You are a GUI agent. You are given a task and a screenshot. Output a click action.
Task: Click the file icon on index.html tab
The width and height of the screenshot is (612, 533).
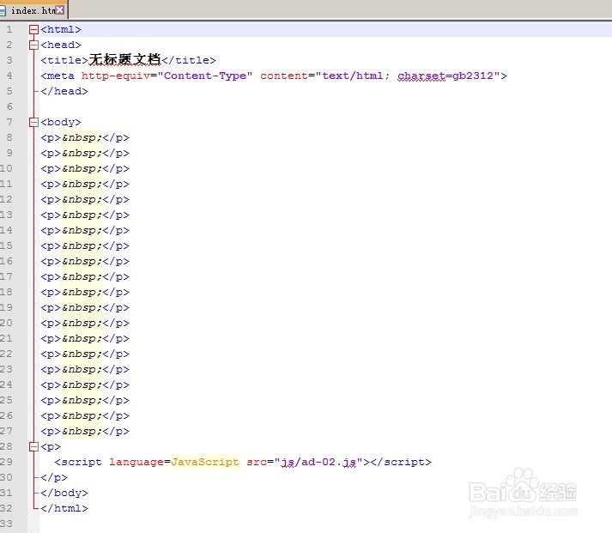[x=3, y=10]
